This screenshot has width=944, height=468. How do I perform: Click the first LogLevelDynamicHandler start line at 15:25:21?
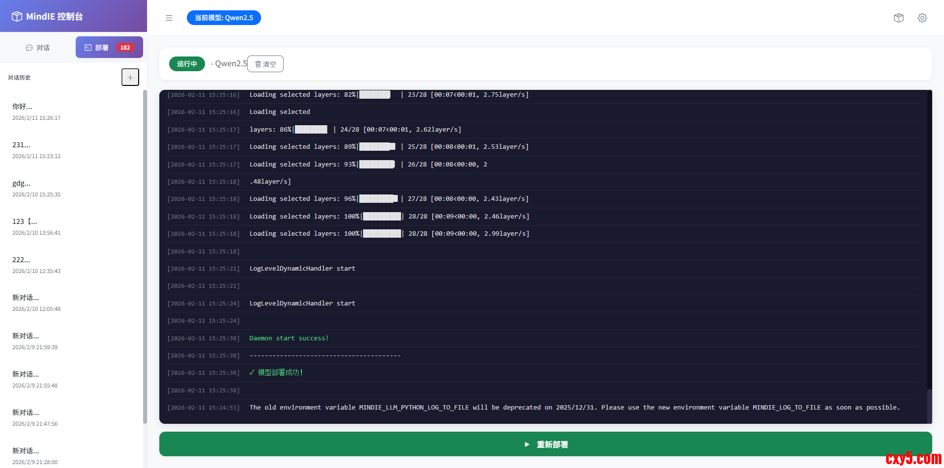(543, 269)
